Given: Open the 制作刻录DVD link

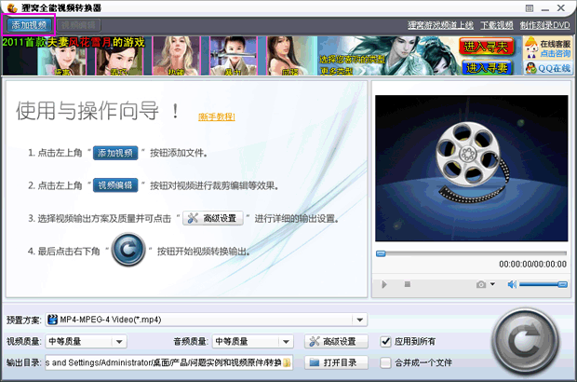Looking at the screenshot, I should point(545,25).
